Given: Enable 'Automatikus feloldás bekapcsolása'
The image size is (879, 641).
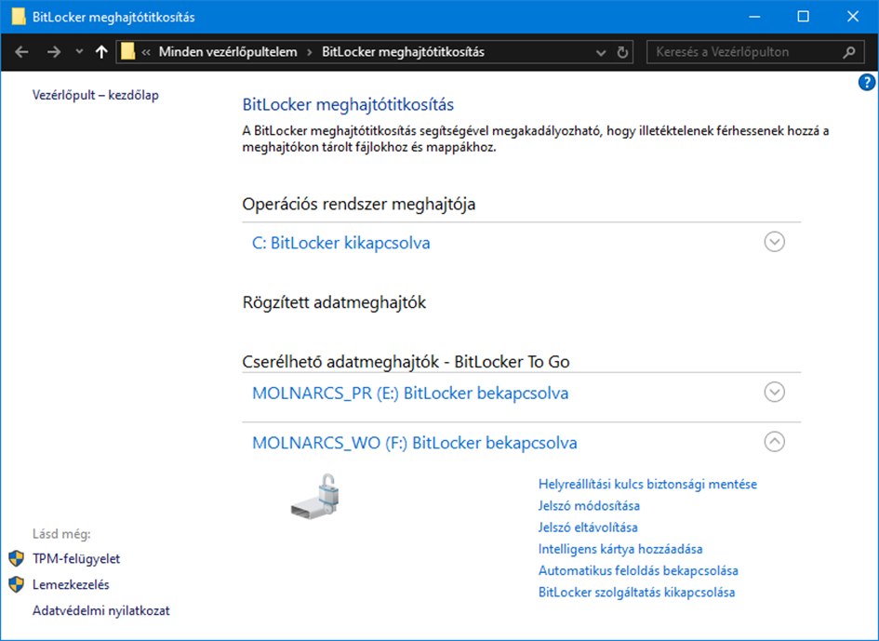Looking at the screenshot, I should click(x=638, y=571).
